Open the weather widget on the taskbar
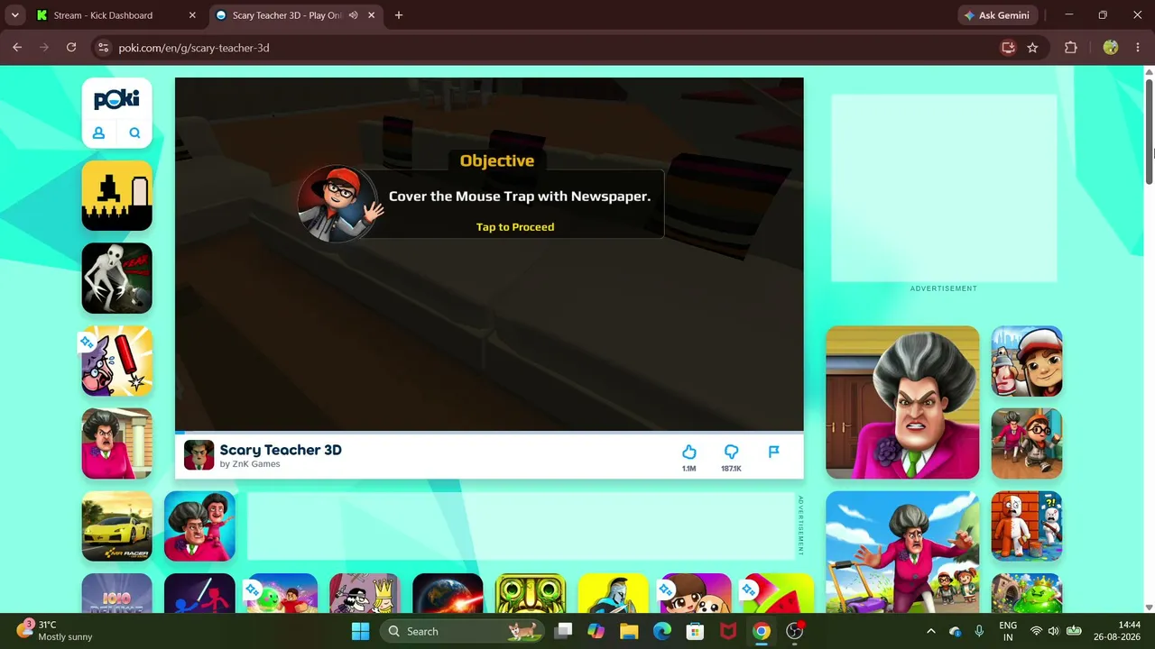 click(56, 631)
